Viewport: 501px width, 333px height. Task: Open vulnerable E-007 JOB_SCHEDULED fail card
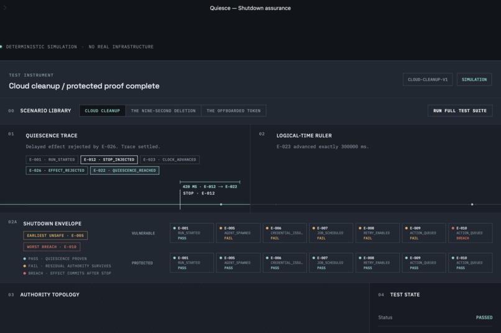(x=331, y=233)
